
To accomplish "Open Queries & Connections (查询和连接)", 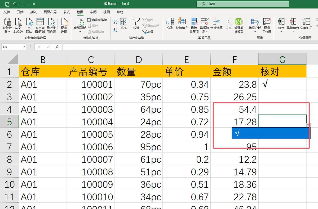I will point(97,20).
